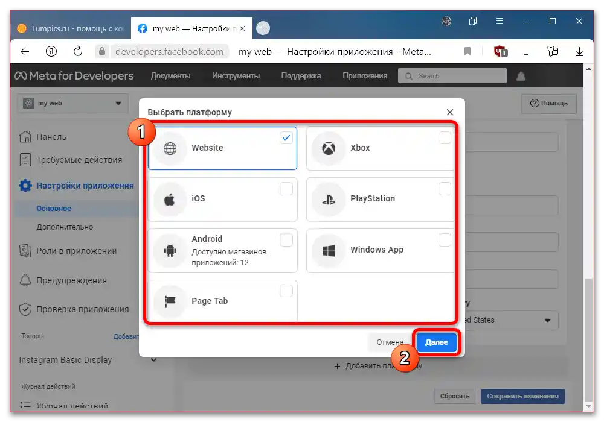Go back in the browser
Screen dimensions: 604x422
click(x=25, y=51)
